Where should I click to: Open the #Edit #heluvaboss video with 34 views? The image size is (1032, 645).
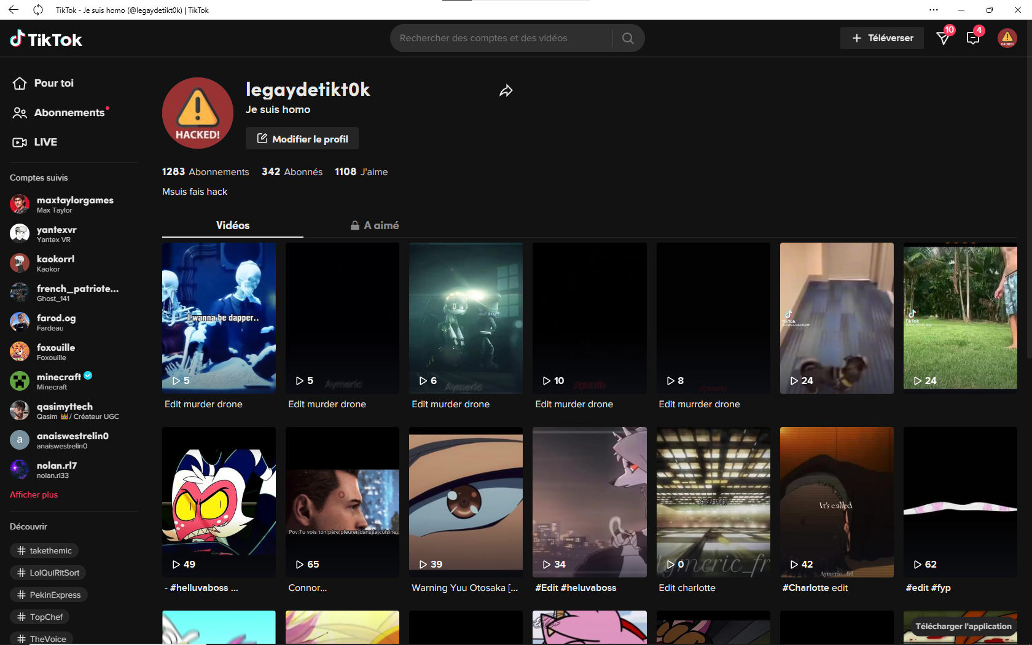[590, 502]
